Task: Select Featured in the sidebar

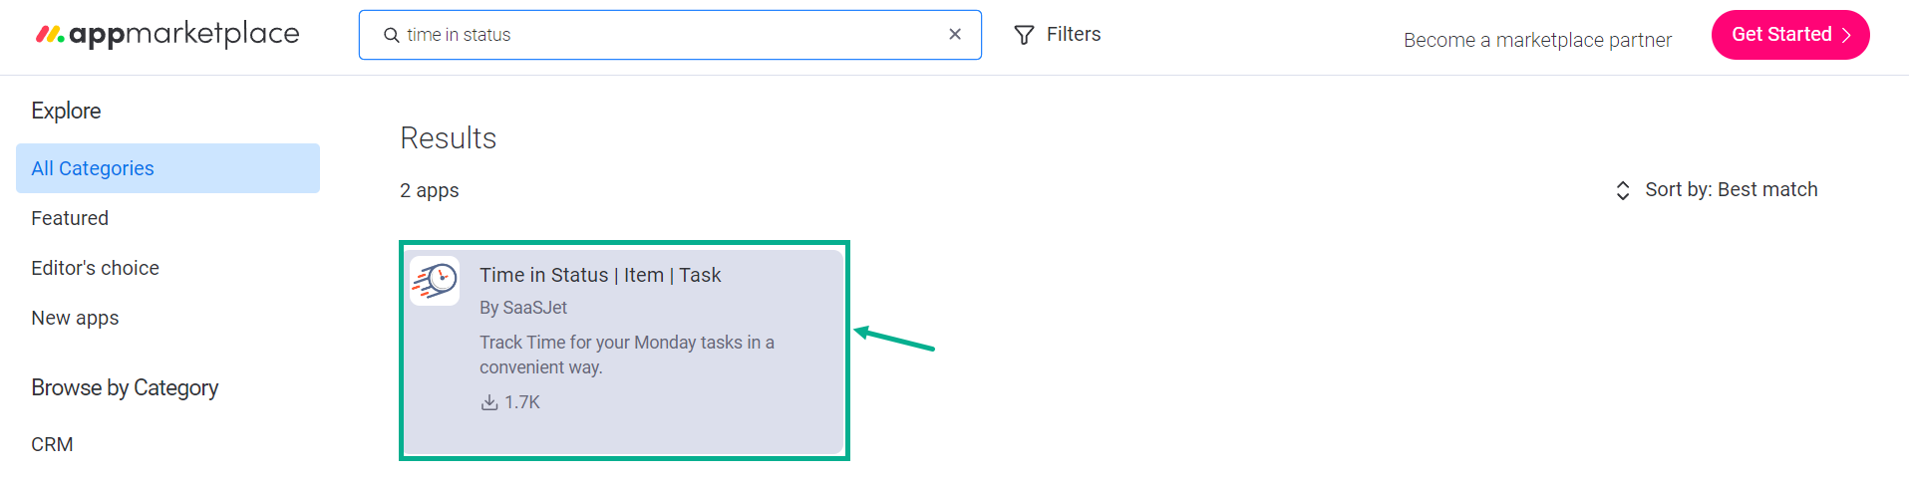Action: click(70, 218)
